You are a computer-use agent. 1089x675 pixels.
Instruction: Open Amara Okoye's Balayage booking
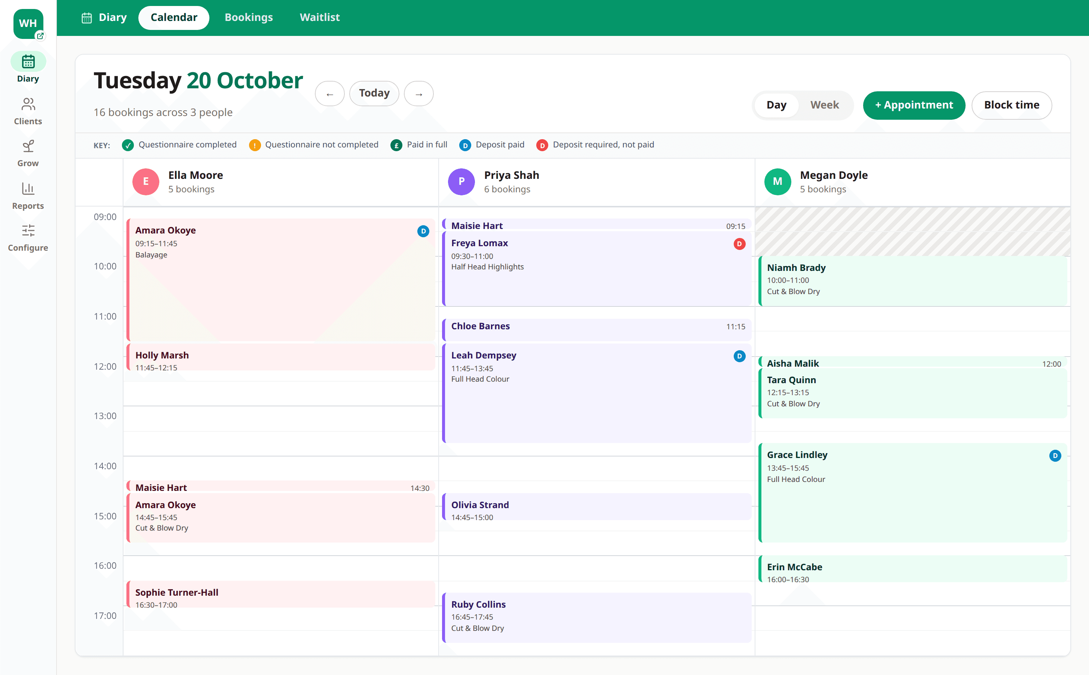click(x=280, y=280)
